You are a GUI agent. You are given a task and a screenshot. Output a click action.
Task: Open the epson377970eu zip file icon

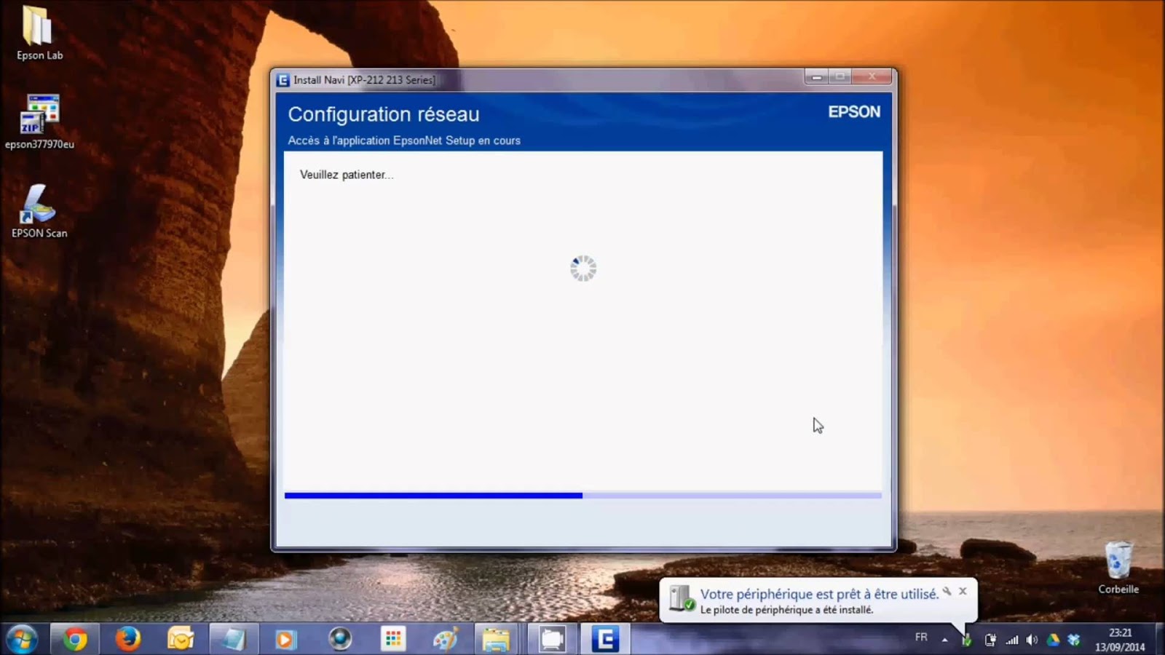(x=39, y=121)
